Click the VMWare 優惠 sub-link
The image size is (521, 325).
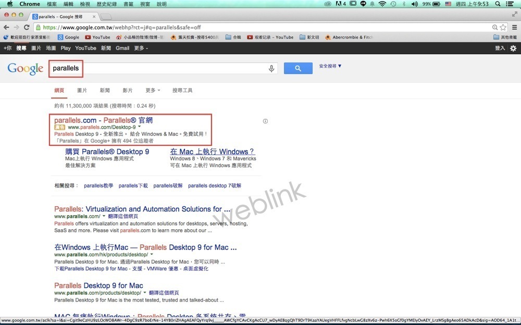[x=163, y=269]
